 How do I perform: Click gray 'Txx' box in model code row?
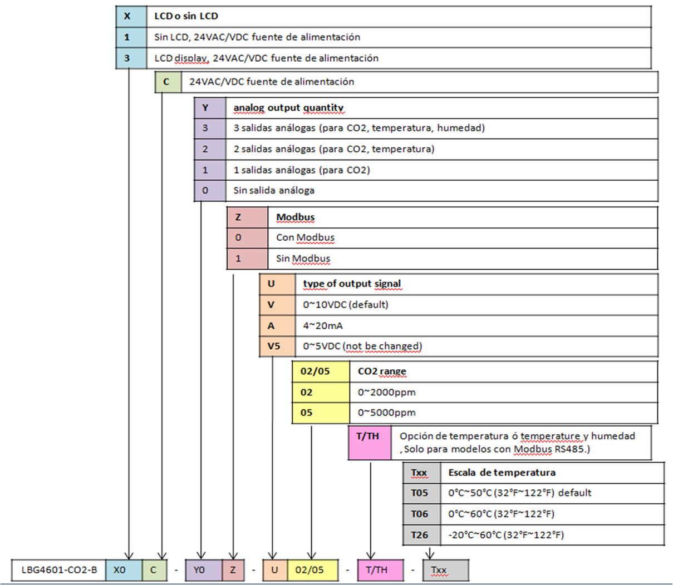446,570
